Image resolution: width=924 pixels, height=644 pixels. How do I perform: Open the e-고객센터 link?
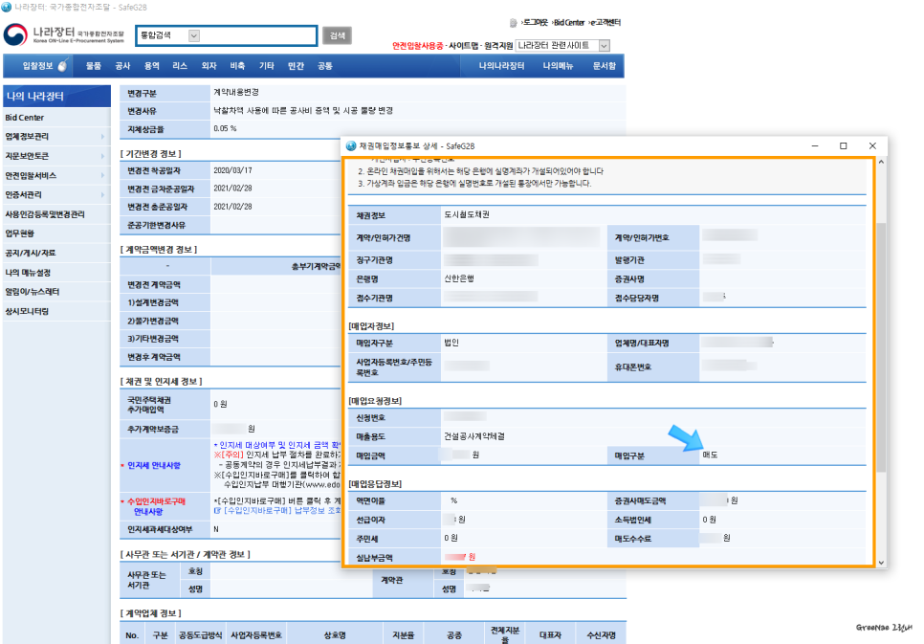pos(605,22)
